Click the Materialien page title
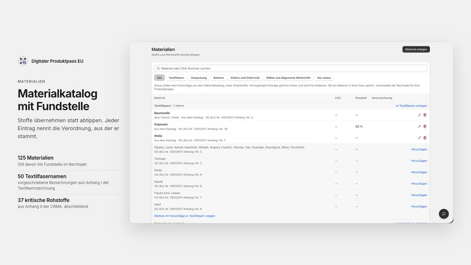This screenshot has width=471, height=265. [x=163, y=49]
